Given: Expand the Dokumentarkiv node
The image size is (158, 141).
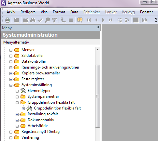Looking at the screenshot, I should click(x=17, y=120).
